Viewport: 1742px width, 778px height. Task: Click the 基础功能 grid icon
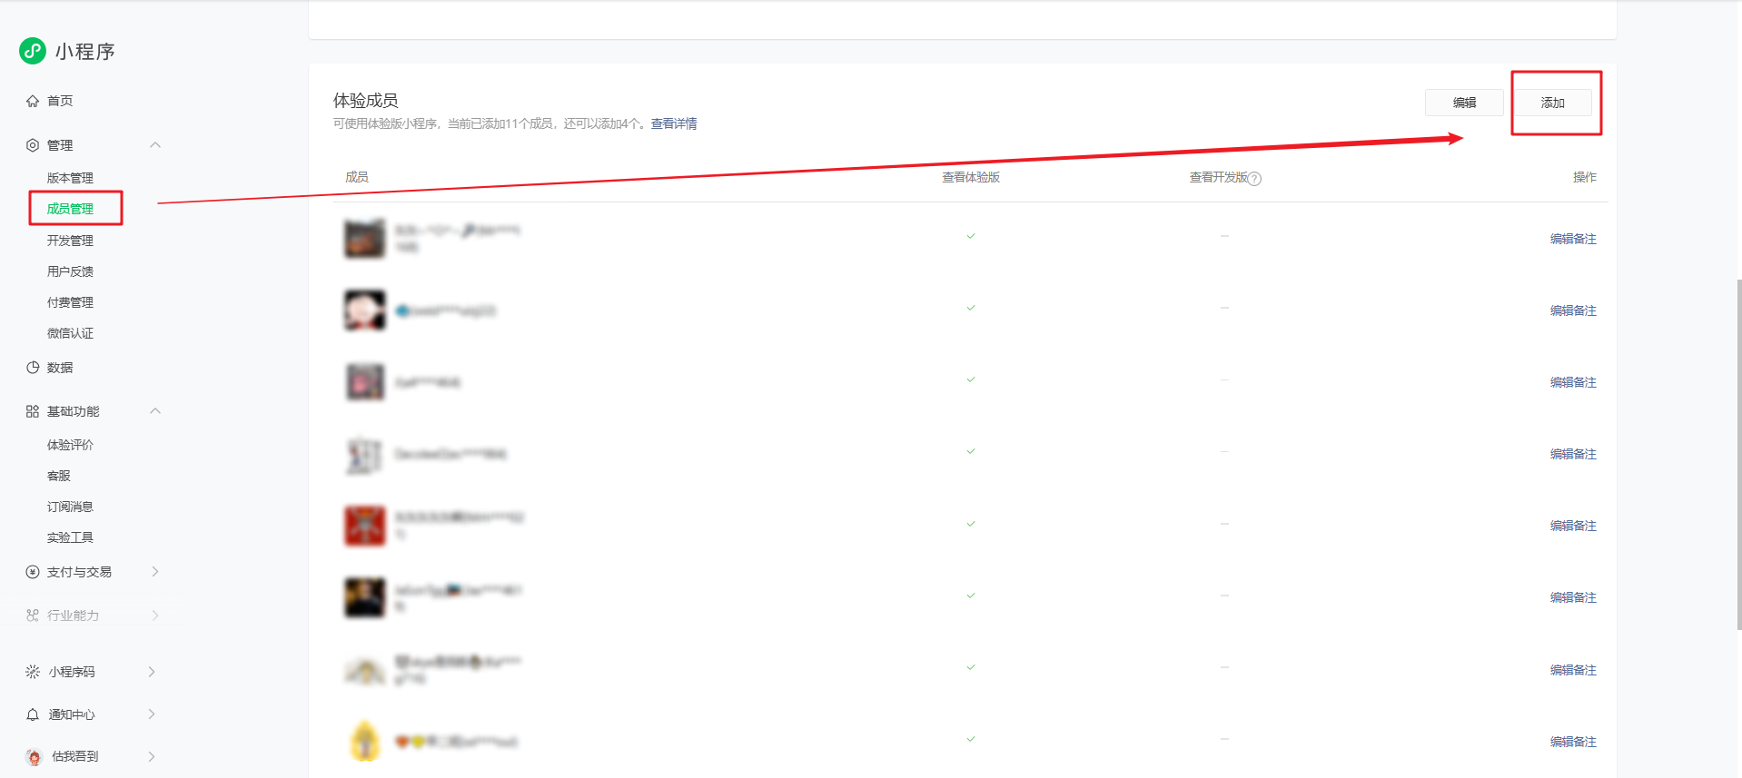33,411
